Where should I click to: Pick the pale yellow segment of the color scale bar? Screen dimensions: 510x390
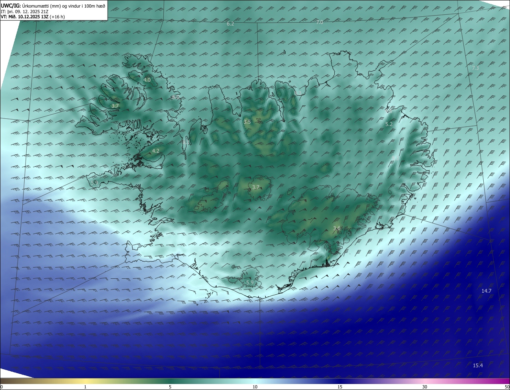pos(86,381)
